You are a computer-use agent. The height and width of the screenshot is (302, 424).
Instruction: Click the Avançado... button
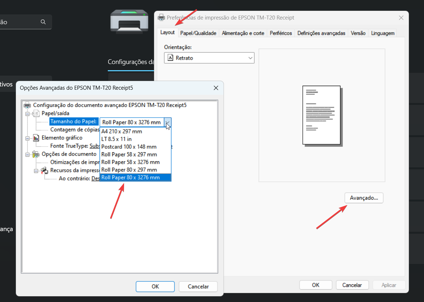coord(364,198)
